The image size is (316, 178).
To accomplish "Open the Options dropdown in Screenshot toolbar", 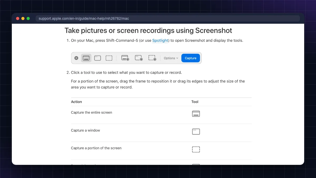I will [x=171, y=58].
